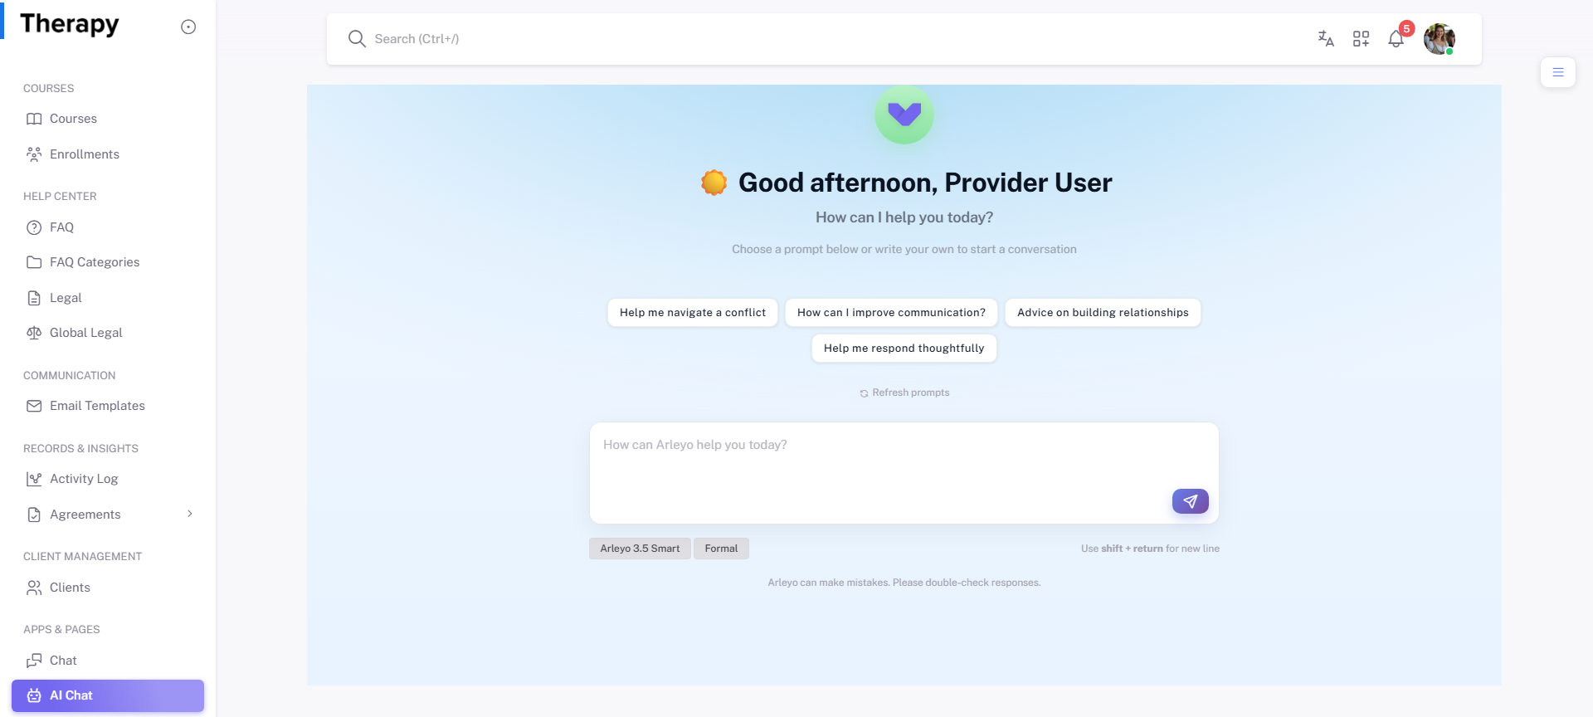The image size is (1593, 717).
Task: Choose 'Help me navigate a conflict' prompt
Action: pos(693,313)
